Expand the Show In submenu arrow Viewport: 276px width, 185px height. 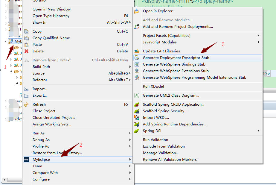coord(130,22)
